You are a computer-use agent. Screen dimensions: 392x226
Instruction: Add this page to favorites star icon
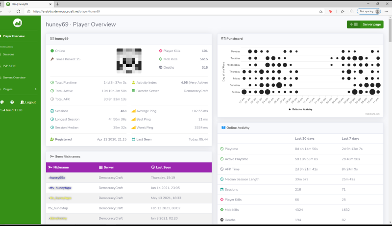(x=320, y=11)
